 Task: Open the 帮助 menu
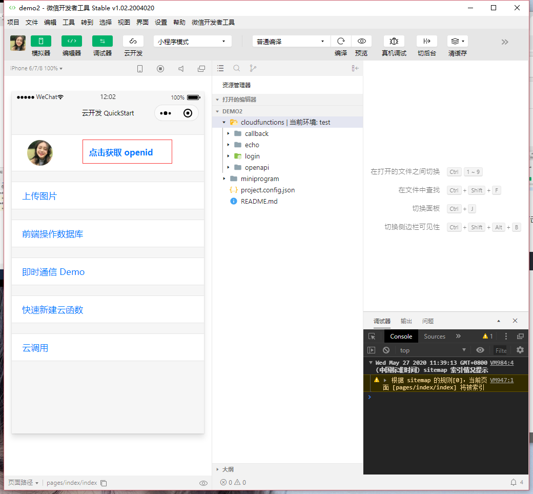(179, 23)
